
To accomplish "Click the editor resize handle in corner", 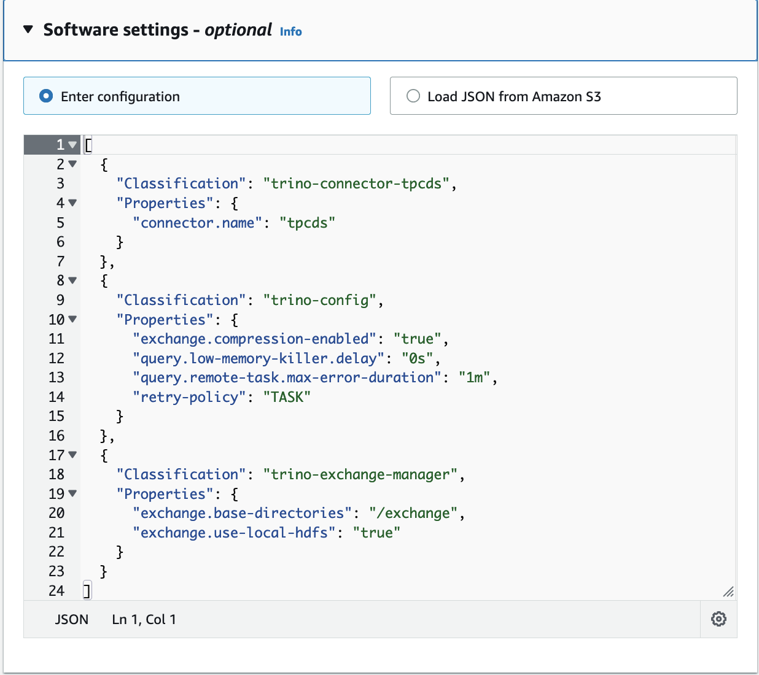I will [x=728, y=592].
